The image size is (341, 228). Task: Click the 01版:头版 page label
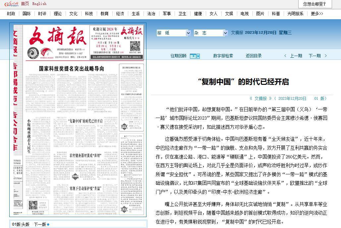click(21, 224)
